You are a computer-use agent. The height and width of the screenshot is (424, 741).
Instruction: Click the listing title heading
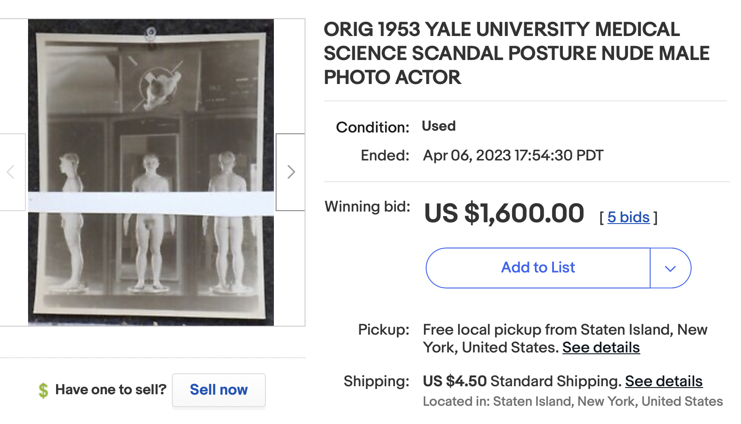(516, 53)
